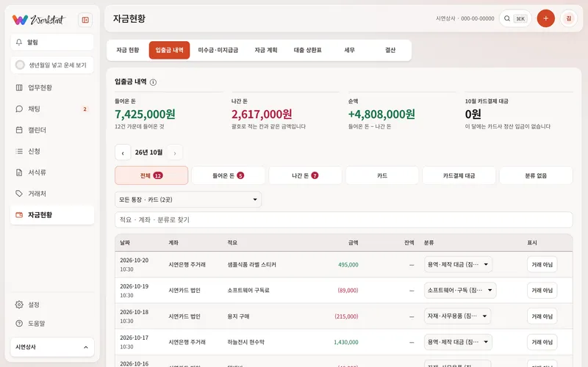Click the bell icon for 알림
Viewport: 588px width, 367px height.
click(19, 43)
